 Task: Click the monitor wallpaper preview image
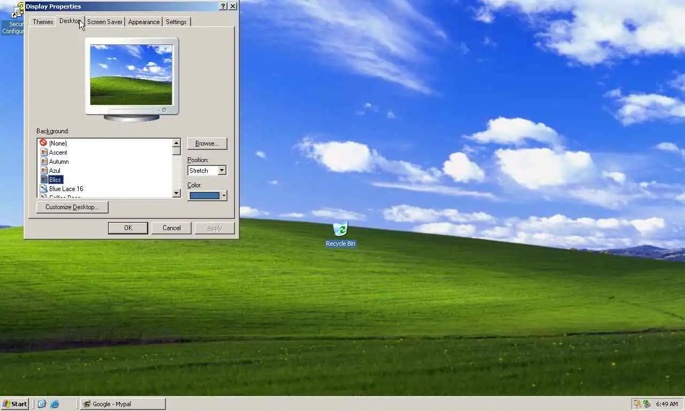(131, 75)
